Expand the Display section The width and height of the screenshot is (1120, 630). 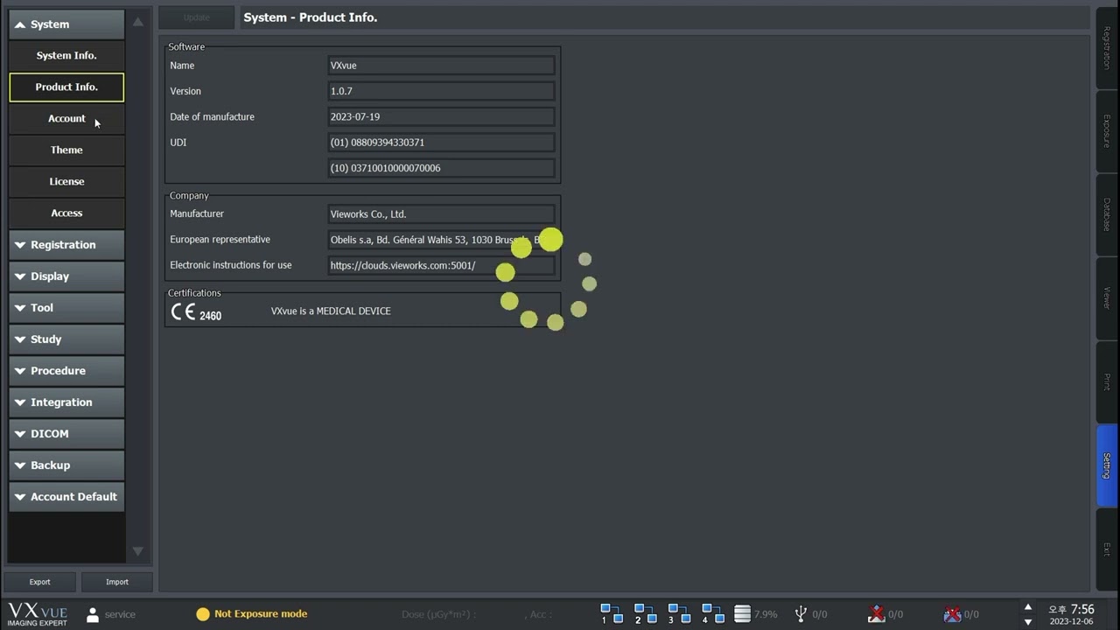(66, 276)
